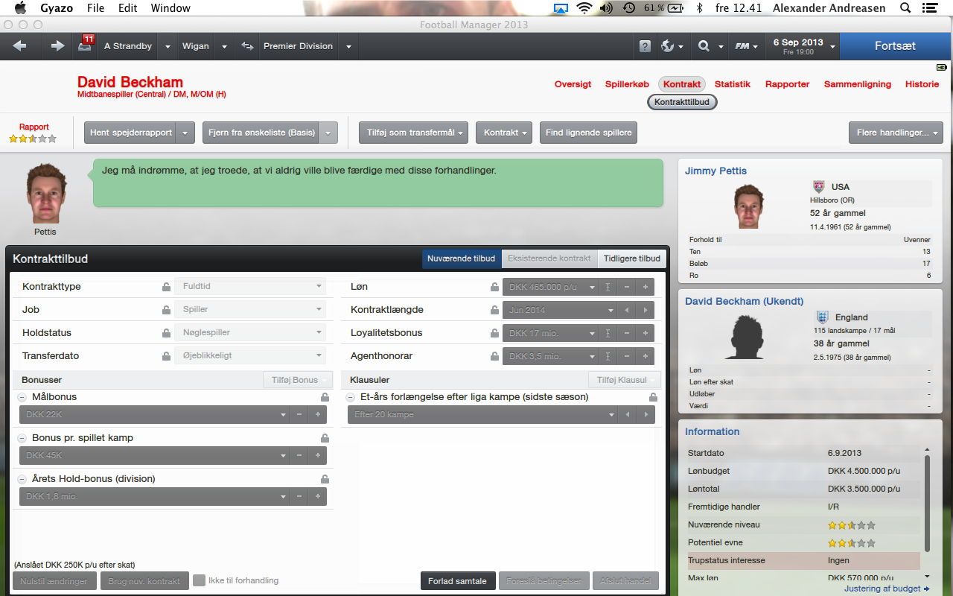
Task: Toggle the lock beside Holdstatus
Action: pos(166,333)
